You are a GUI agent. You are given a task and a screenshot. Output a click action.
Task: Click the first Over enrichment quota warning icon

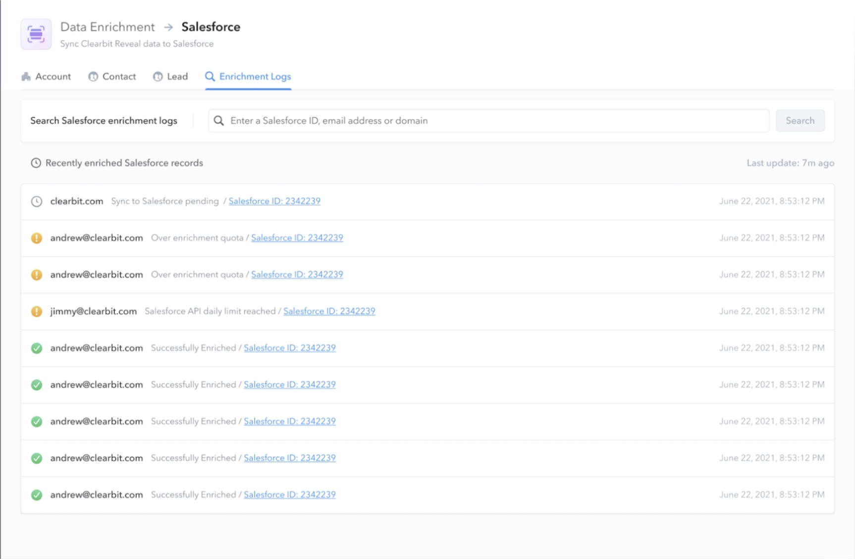coord(37,238)
